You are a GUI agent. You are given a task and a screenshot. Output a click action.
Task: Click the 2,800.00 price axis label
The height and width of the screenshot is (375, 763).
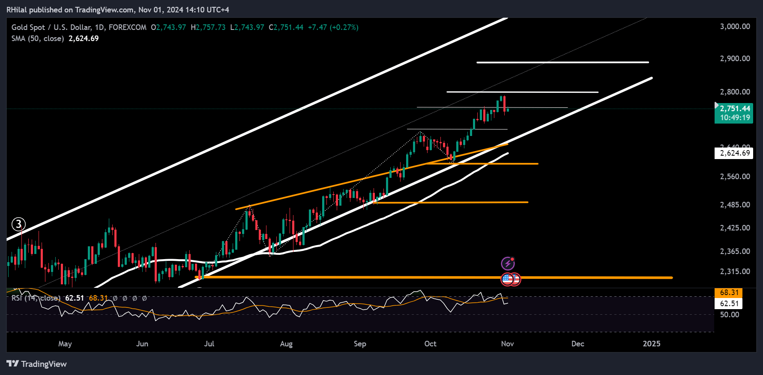click(735, 92)
